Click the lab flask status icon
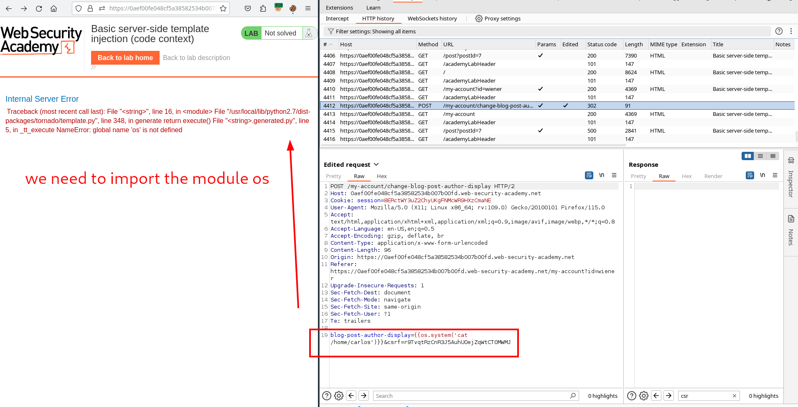This screenshot has width=798, height=407. (309, 33)
